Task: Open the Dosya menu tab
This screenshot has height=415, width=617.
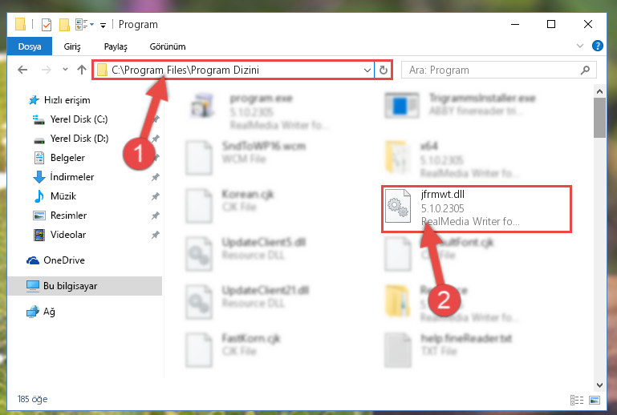Action: (x=30, y=46)
